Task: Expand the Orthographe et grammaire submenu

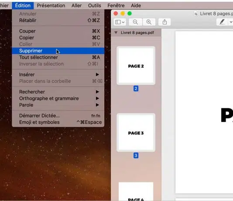Action: click(58, 98)
